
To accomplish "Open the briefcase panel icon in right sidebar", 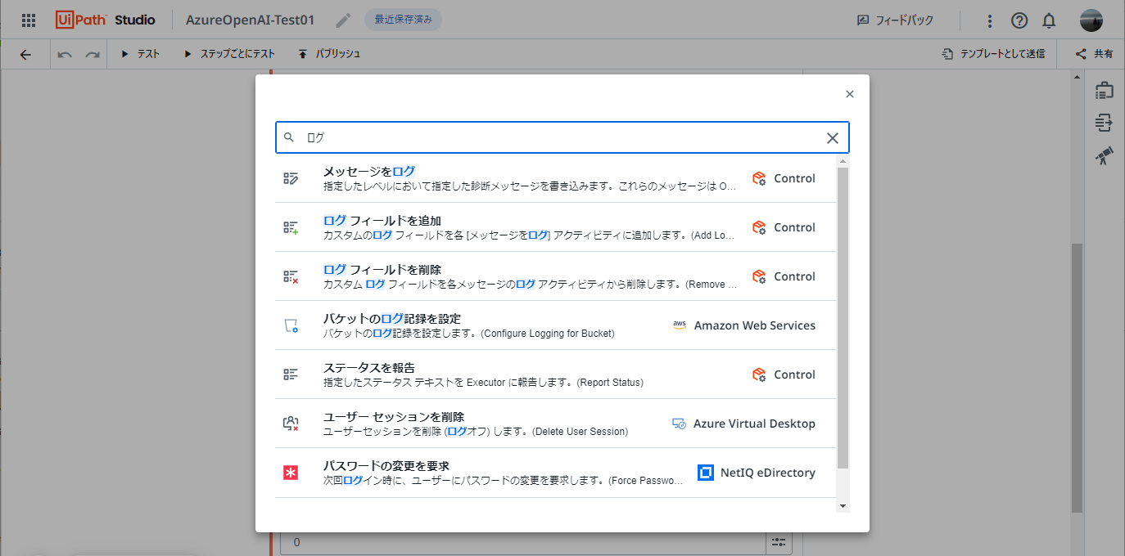I will pos(1105,90).
